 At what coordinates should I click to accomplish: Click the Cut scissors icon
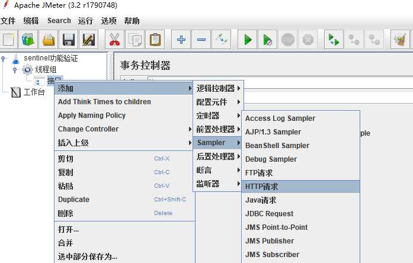114,40
